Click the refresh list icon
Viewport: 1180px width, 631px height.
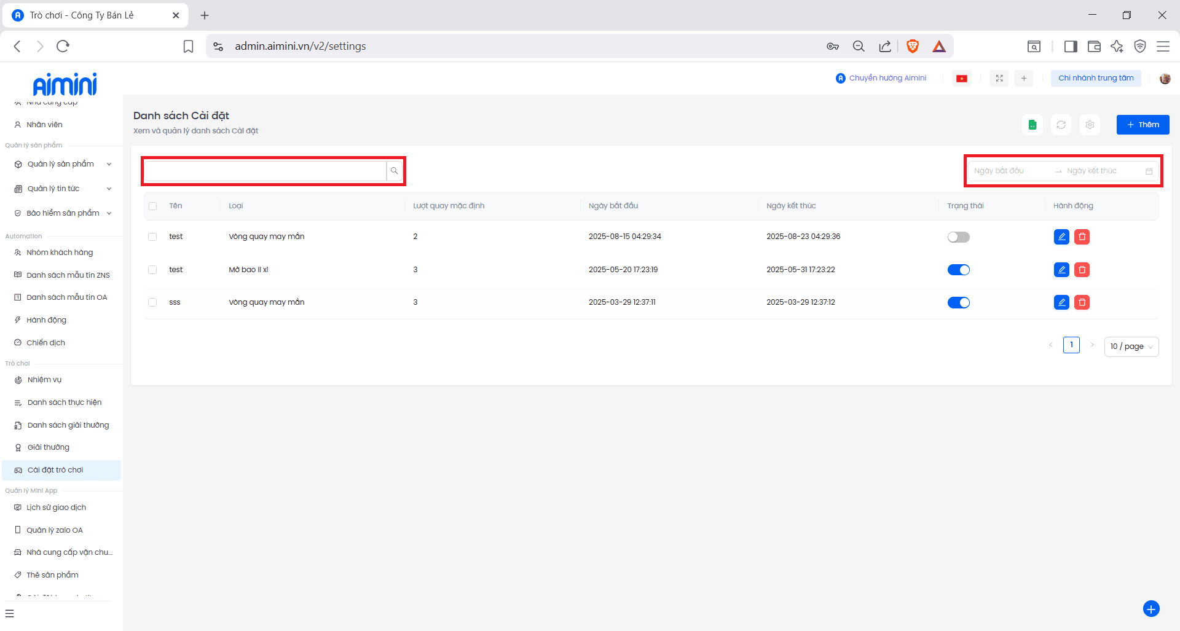coord(1061,125)
